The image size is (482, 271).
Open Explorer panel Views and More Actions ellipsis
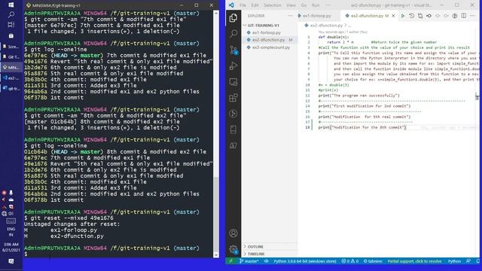[x=290, y=16]
